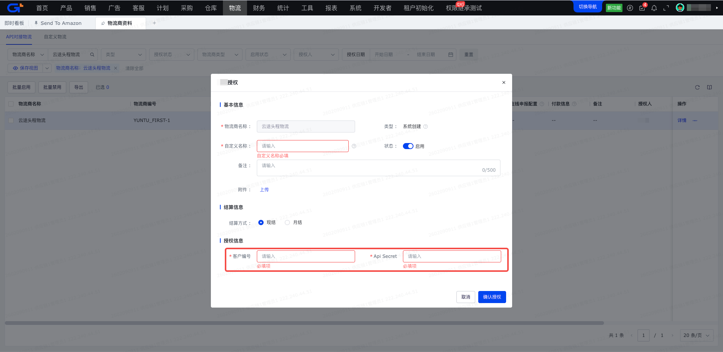This screenshot has height=352, width=723.
Task: Click the 开始日期 date input
Action: pyautogui.click(x=384, y=55)
